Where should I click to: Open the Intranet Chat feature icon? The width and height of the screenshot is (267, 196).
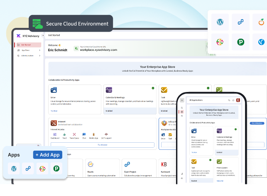tap(84, 135)
